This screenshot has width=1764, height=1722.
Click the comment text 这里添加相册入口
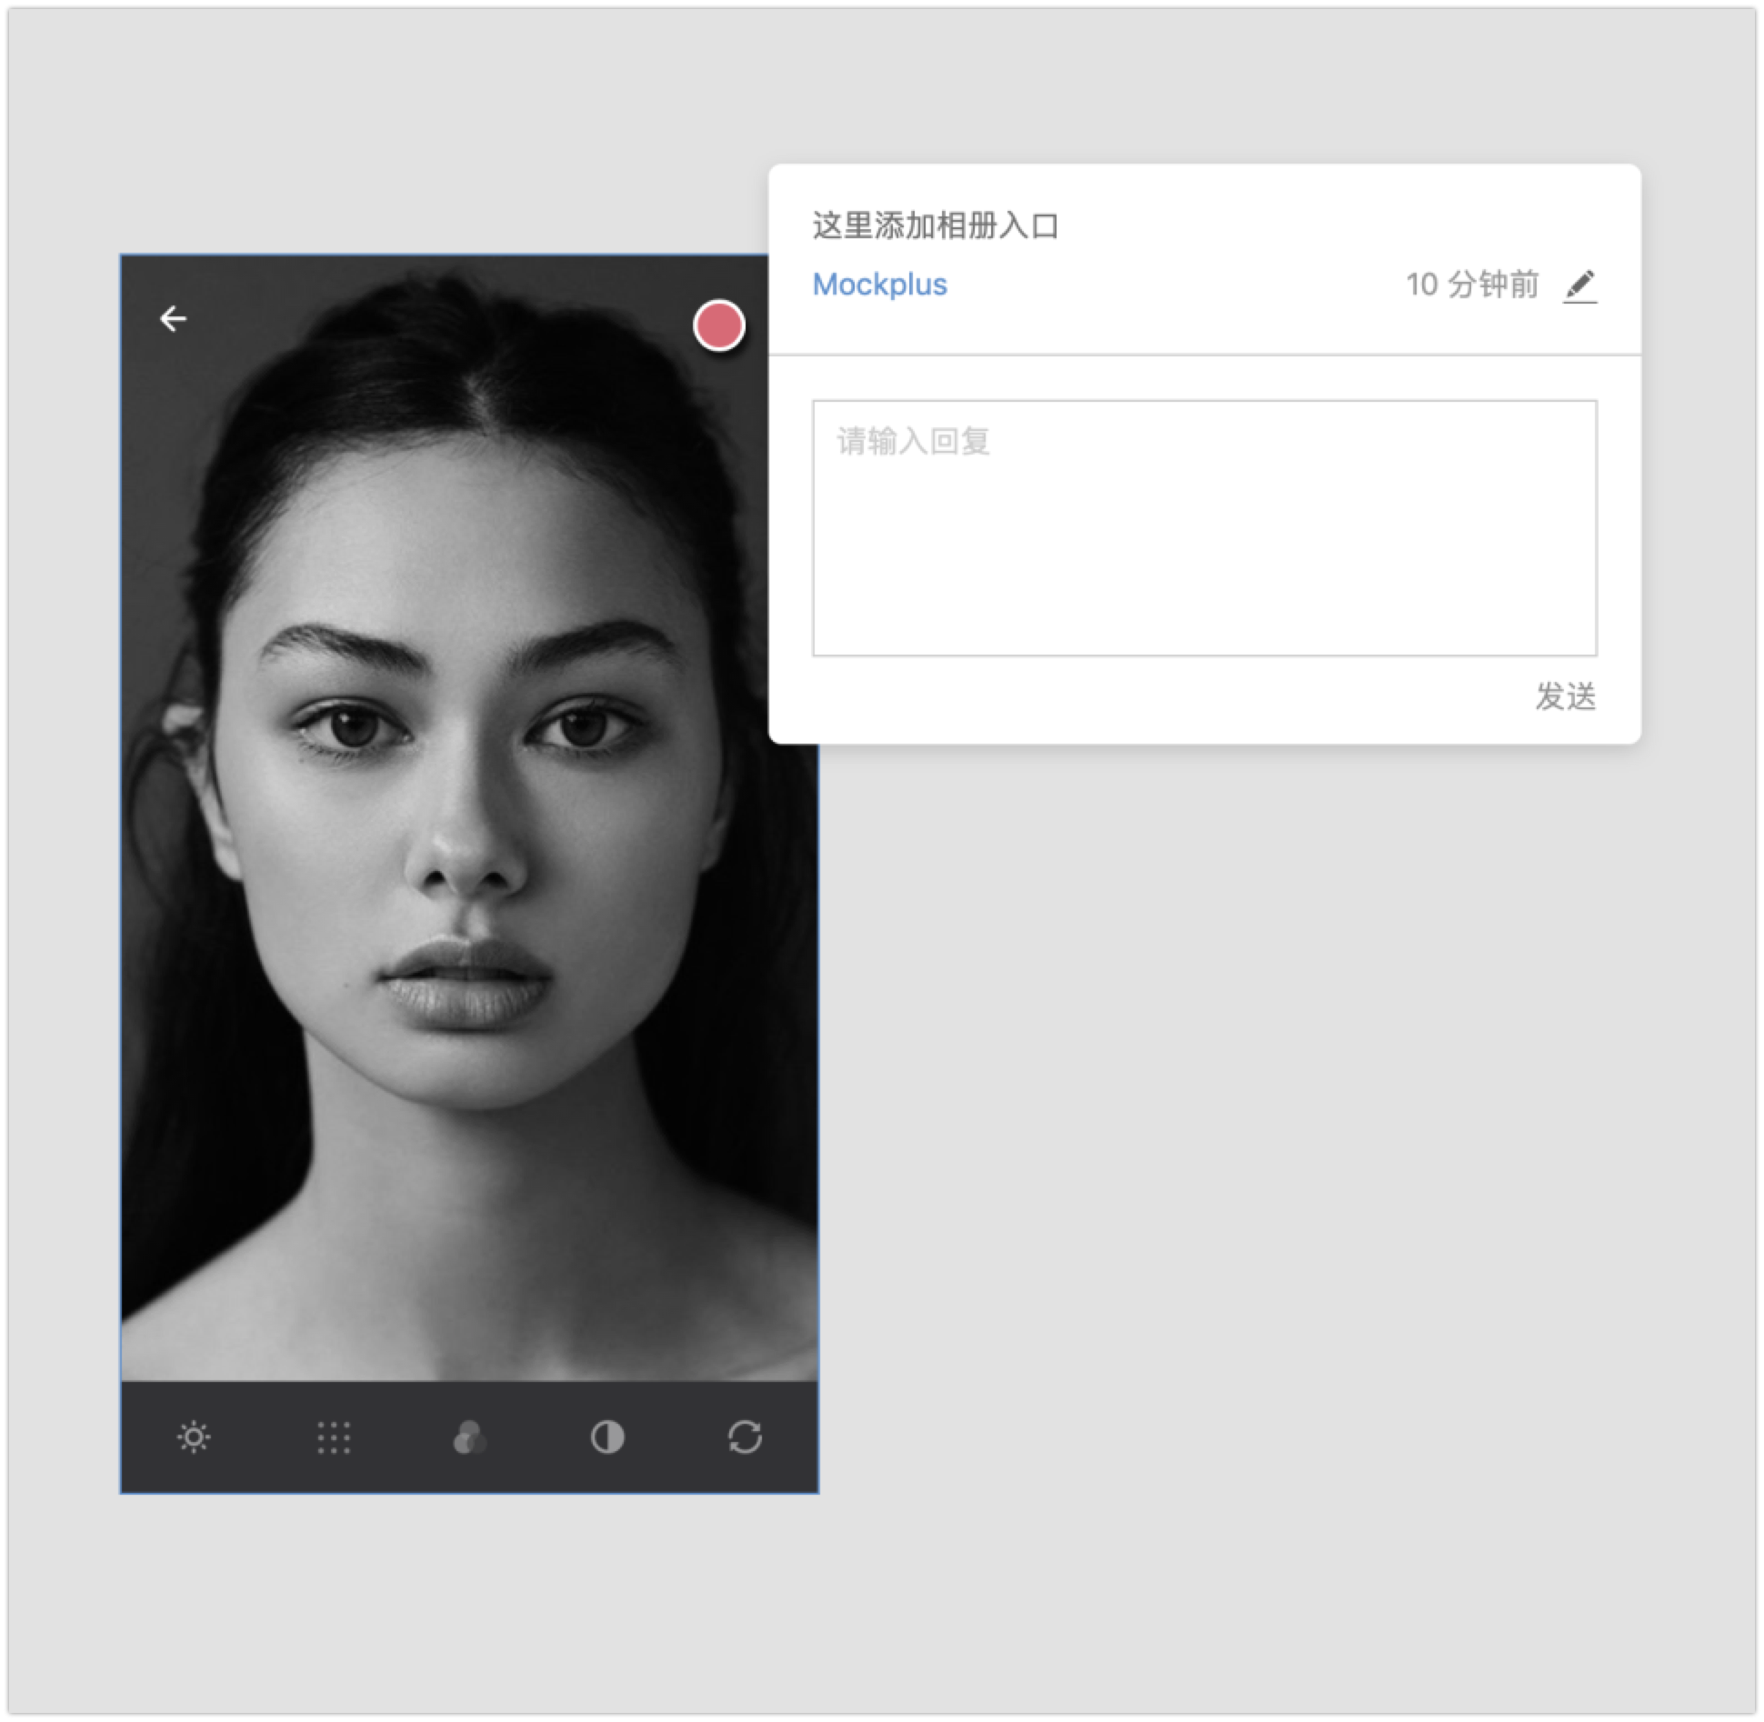coord(936,225)
